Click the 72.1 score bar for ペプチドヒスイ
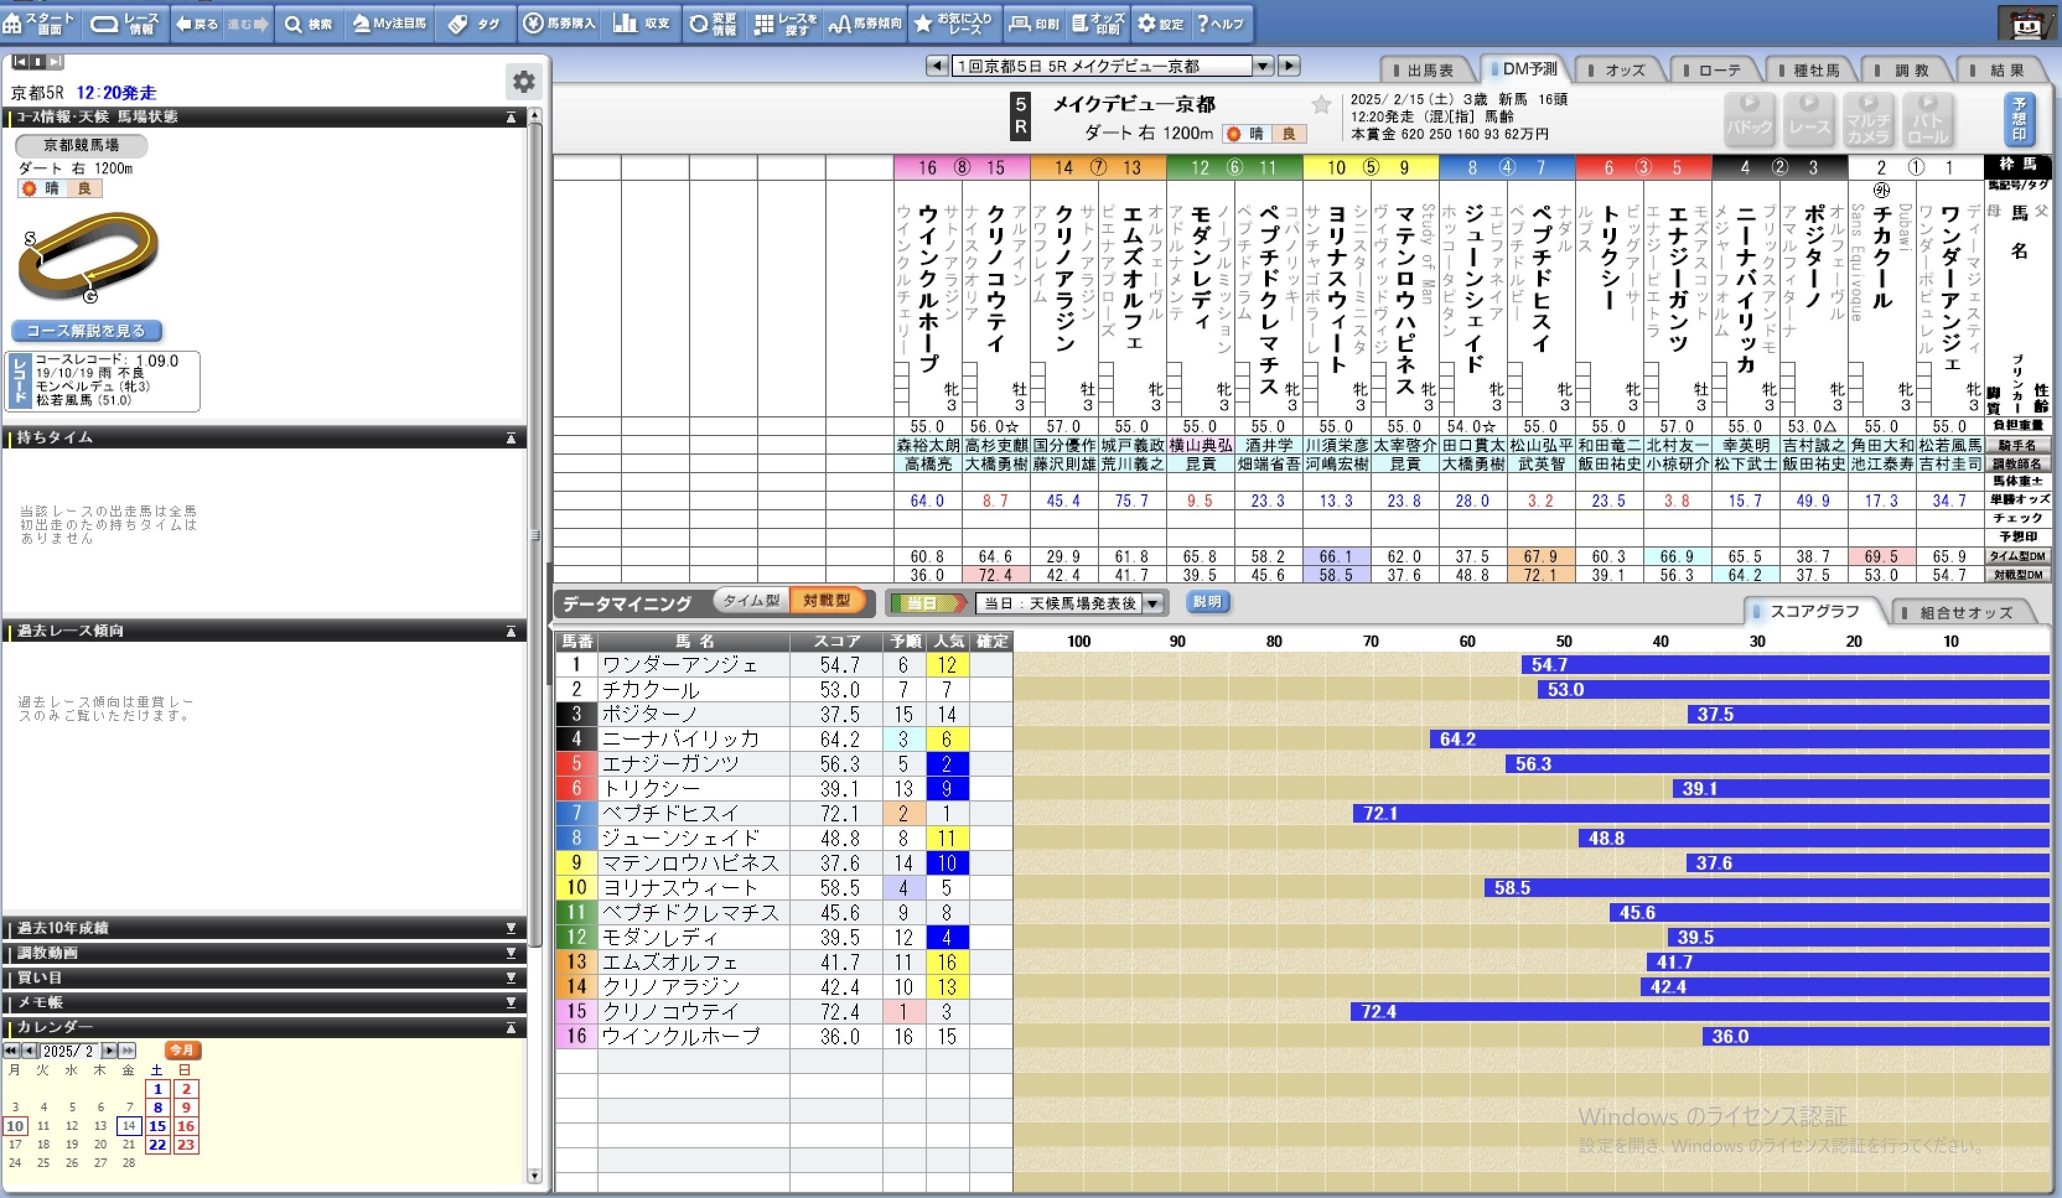2062x1198 pixels. [x=1702, y=813]
